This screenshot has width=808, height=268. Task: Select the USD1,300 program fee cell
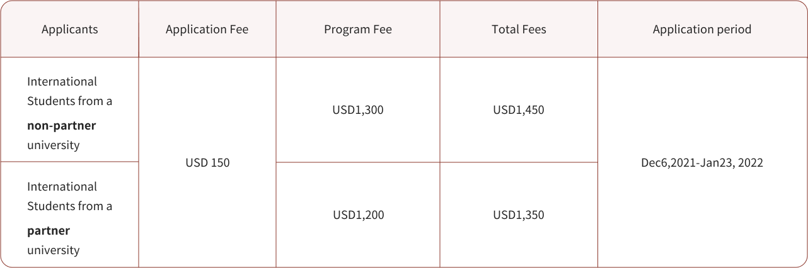[x=358, y=110]
